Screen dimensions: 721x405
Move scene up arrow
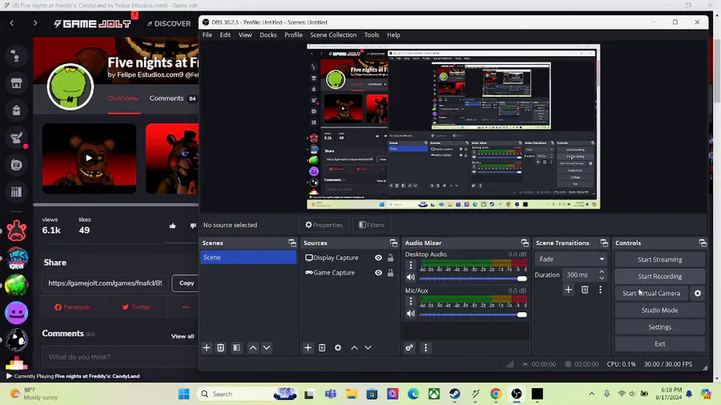pos(253,347)
